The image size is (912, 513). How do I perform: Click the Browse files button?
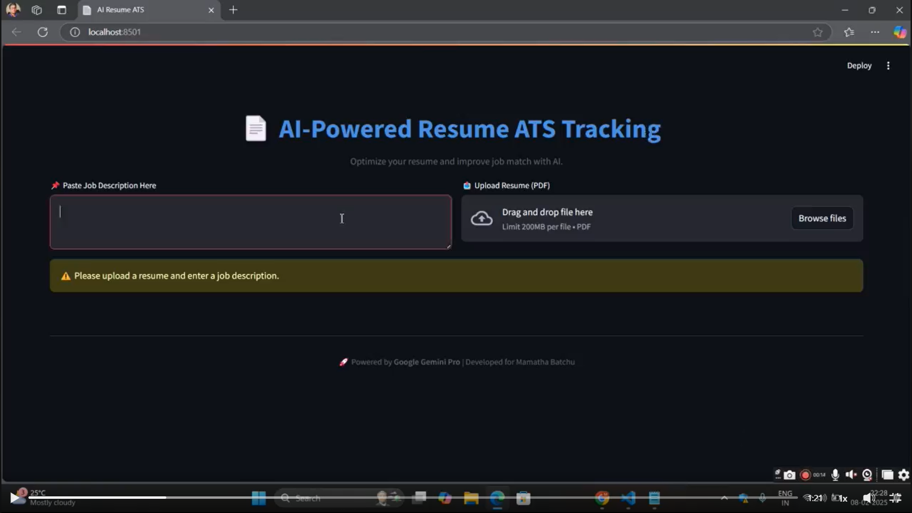822,218
